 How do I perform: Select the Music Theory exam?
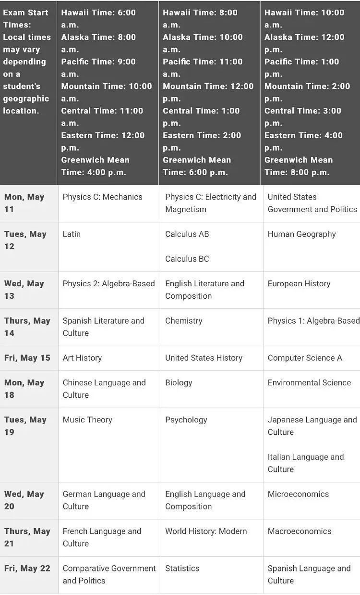pos(87,420)
